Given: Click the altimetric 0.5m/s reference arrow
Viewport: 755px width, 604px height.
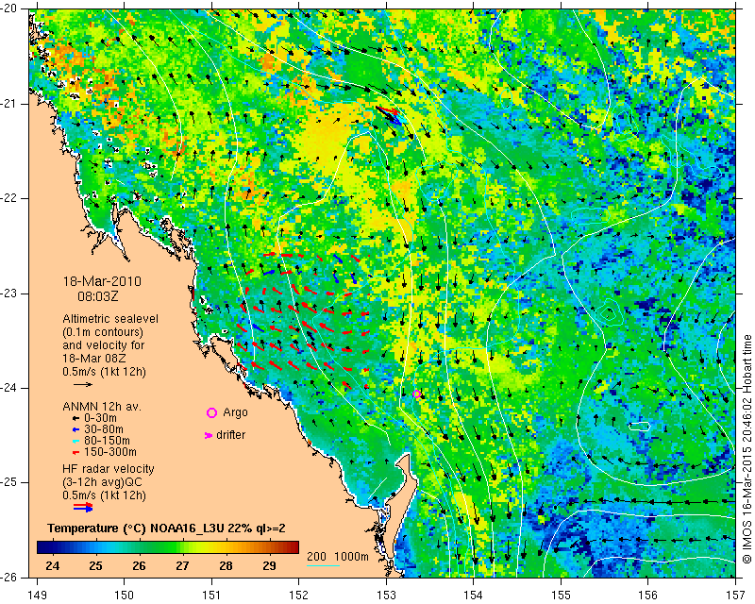Looking at the screenshot, I should tap(83, 384).
